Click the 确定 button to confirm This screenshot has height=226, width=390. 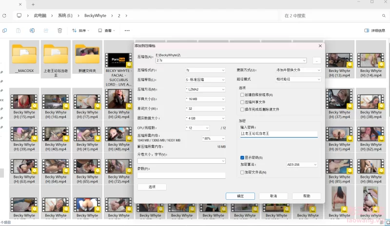[x=240, y=196]
